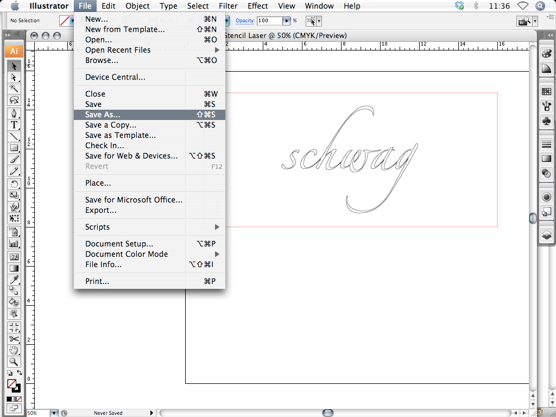Click the Opacity link label
Image resolution: width=556 pixels, height=417 pixels.
(245, 21)
